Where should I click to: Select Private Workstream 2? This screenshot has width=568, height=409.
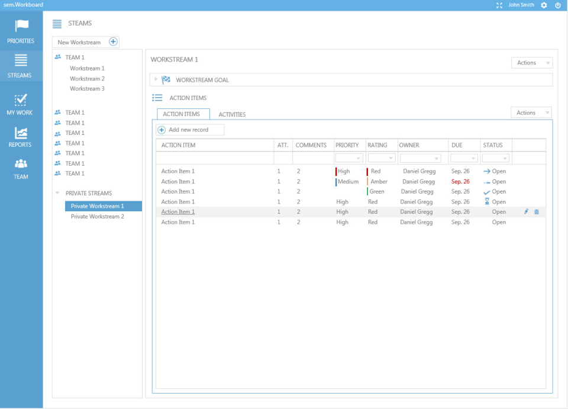(x=98, y=216)
